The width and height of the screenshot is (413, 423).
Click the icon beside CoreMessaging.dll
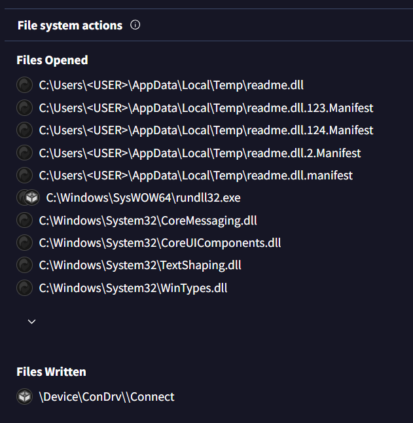click(x=24, y=221)
